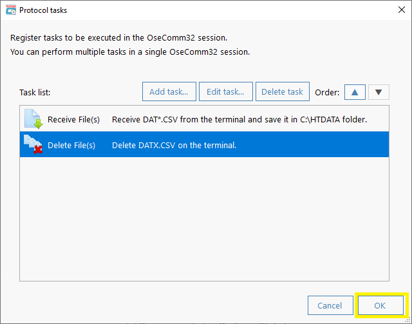
Task: Confirm with the OK button
Action: click(x=380, y=305)
